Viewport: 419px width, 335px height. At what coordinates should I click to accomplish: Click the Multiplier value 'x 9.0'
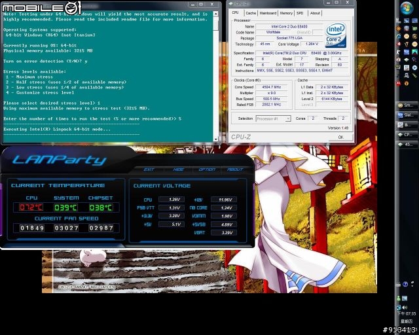pyautogui.click(x=272, y=93)
